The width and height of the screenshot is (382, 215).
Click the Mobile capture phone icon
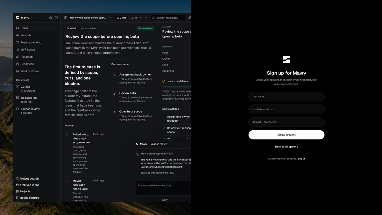[x=17, y=198]
